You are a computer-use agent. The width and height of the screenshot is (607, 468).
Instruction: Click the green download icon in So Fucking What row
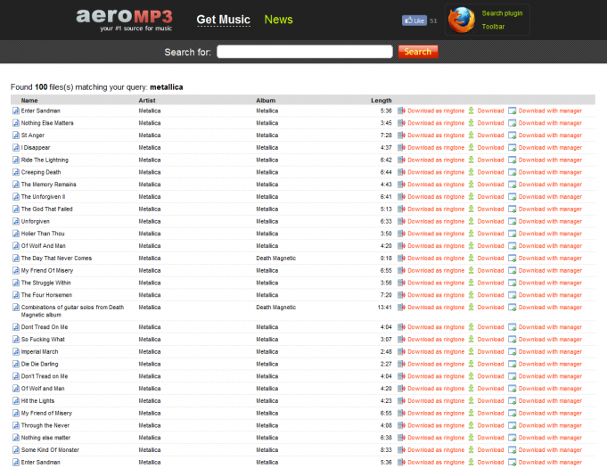click(472, 339)
